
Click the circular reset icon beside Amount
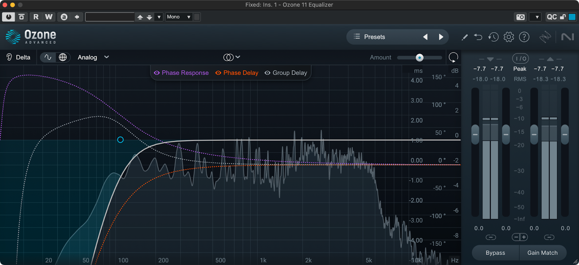(453, 57)
